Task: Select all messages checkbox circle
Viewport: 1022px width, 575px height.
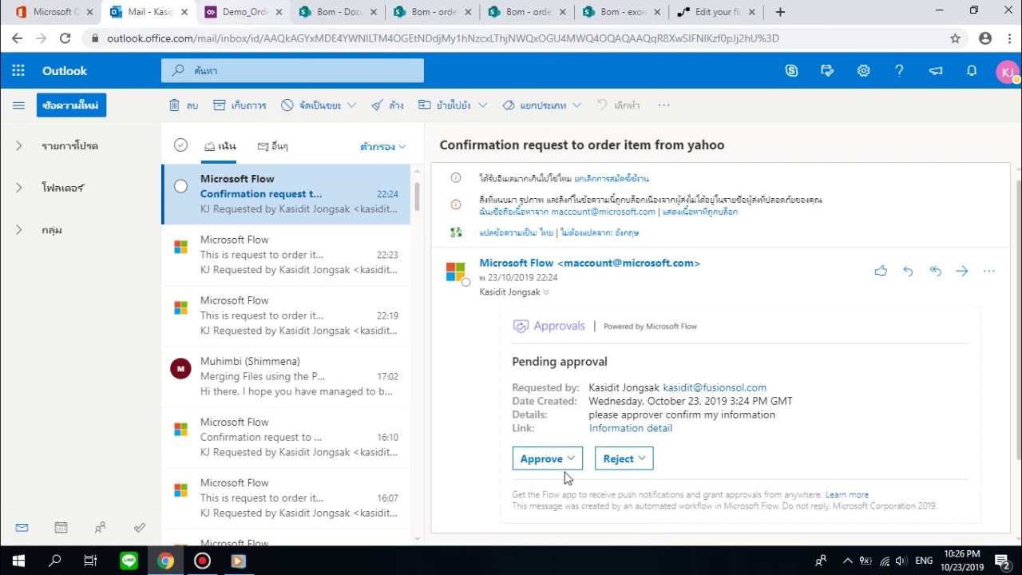Action: pyautogui.click(x=180, y=145)
